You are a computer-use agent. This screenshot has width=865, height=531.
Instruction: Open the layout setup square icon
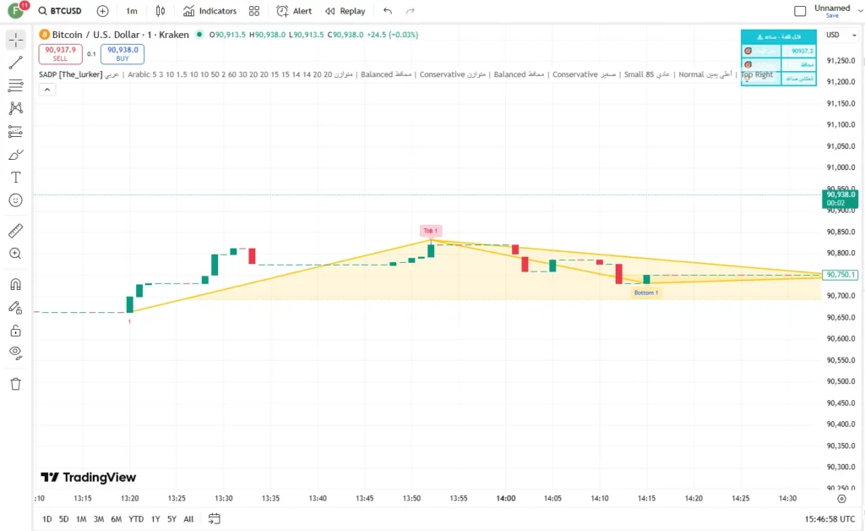[800, 11]
